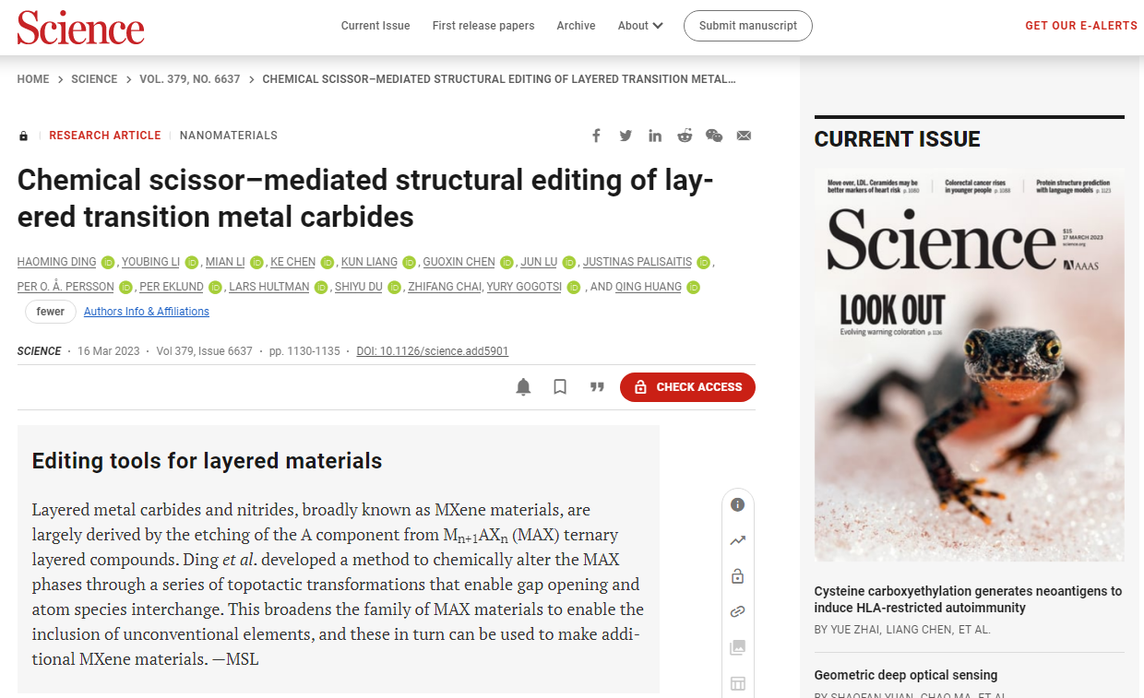Screen dimensions: 1144x698
Task: Open the cite quotation mark icon
Action: [x=597, y=387]
